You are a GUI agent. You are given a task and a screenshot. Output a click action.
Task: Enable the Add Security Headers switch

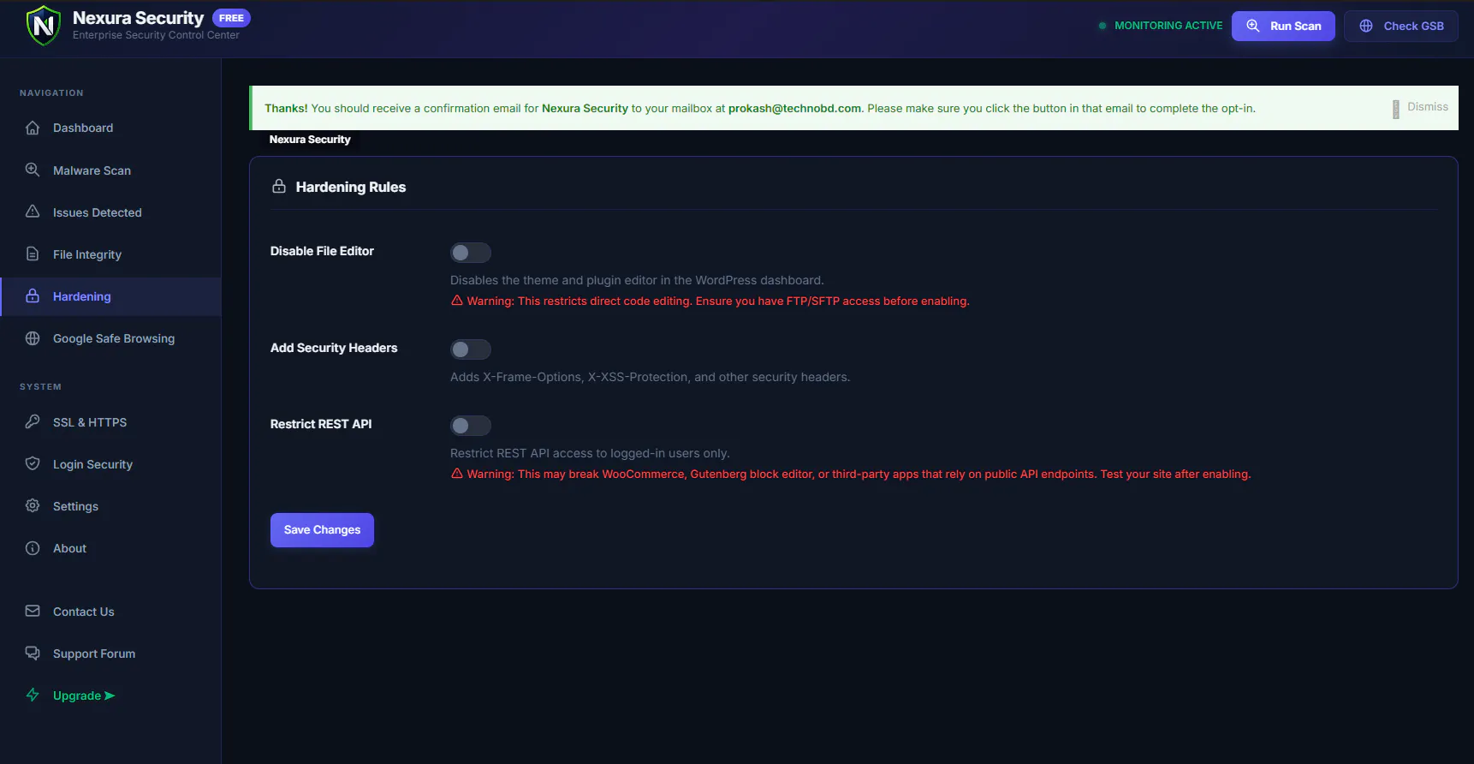point(471,349)
